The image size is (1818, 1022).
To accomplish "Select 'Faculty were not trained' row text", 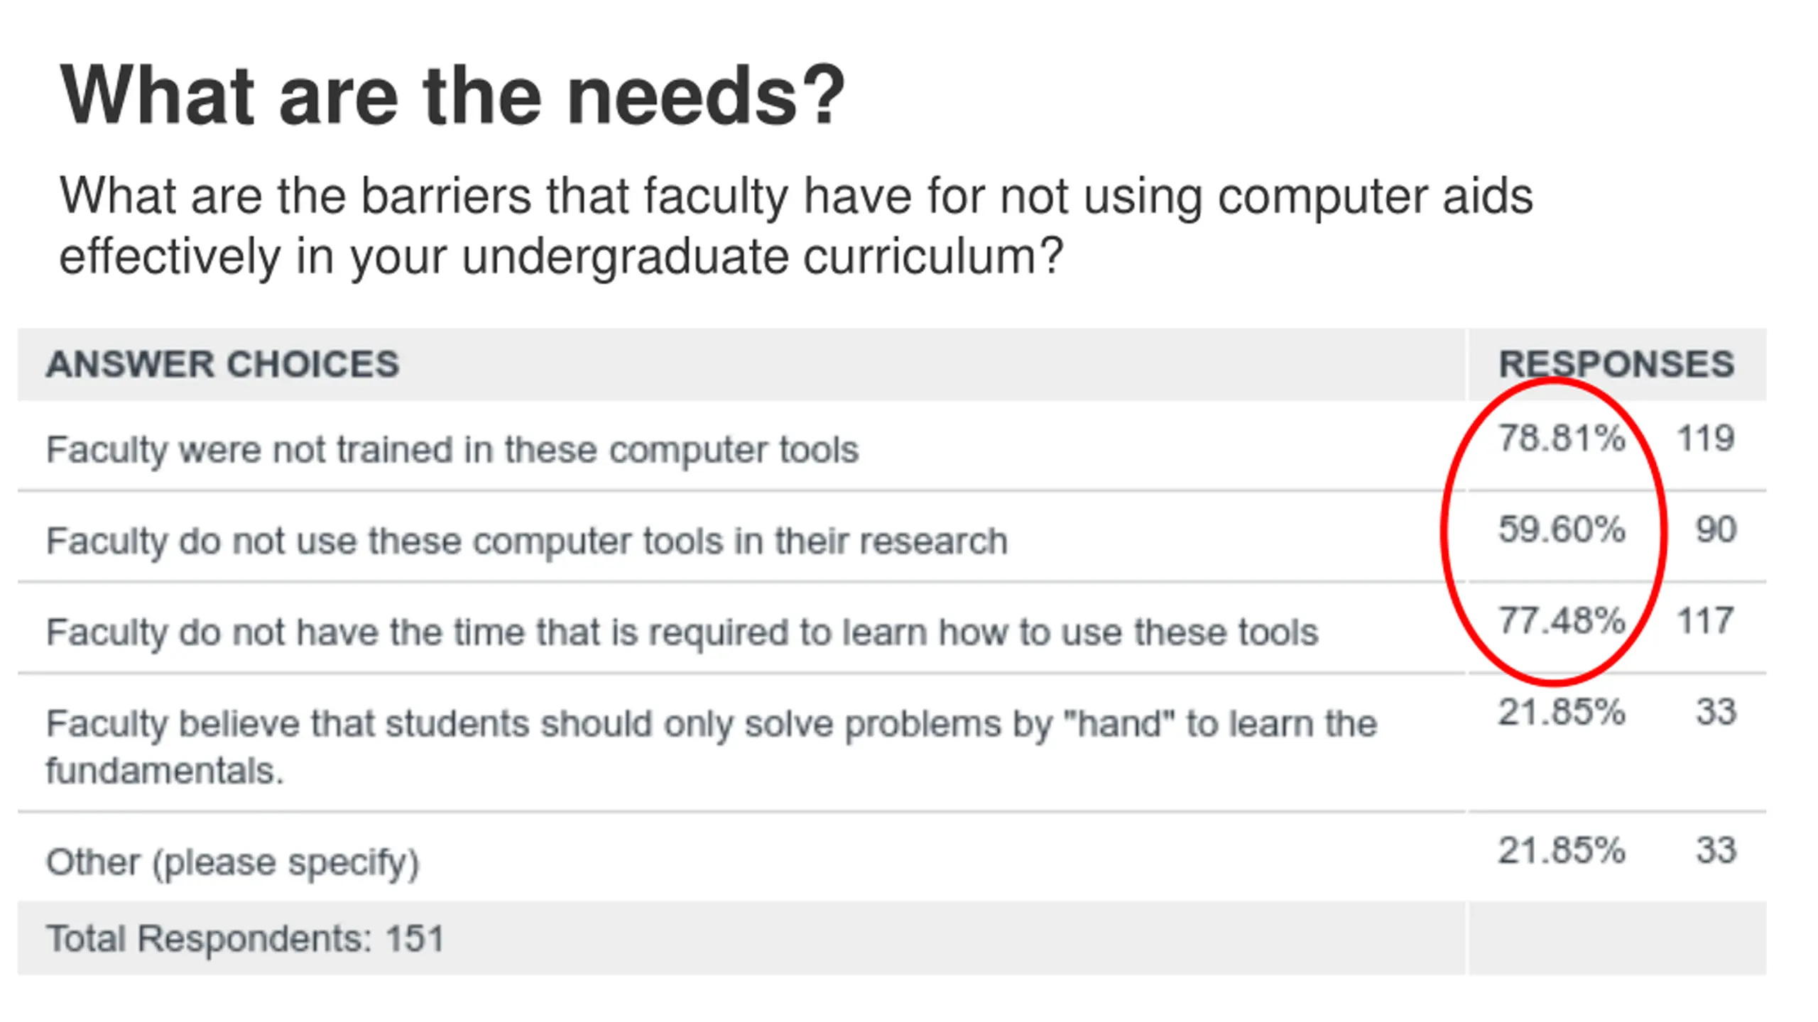I will click(452, 449).
